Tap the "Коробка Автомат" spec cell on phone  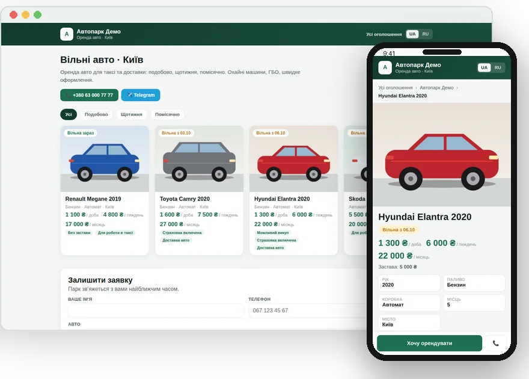click(x=409, y=303)
